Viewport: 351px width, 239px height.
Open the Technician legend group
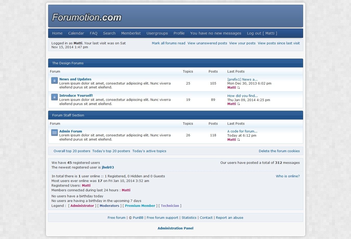coord(170,206)
